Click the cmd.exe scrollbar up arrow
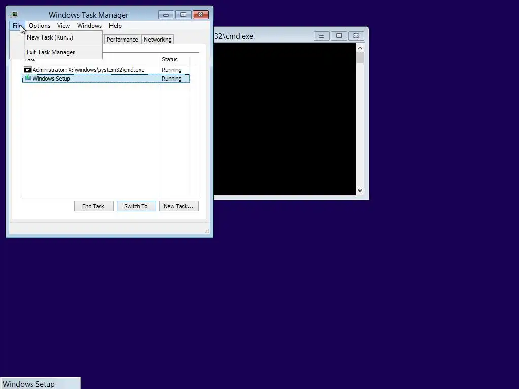The width and height of the screenshot is (519, 389). [x=360, y=48]
